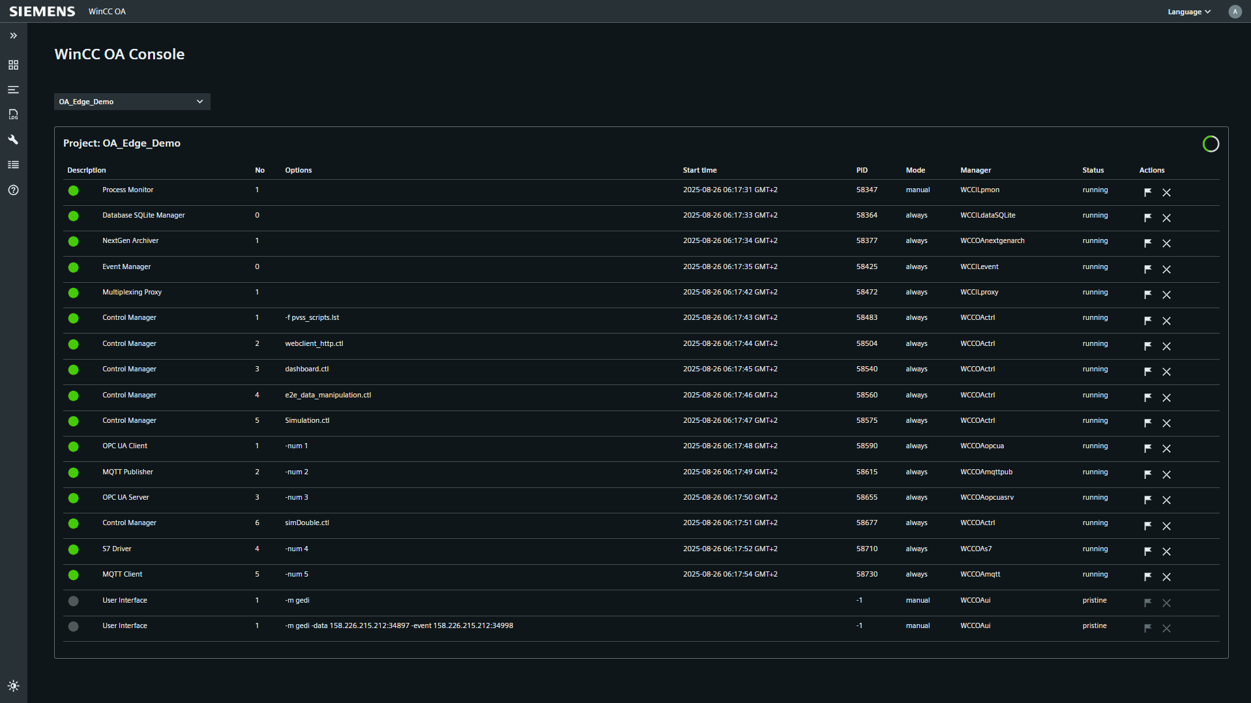The height and width of the screenshot is (703, 1251).
Task: Expand the left sidebar navigation
Action: point(13,36)
